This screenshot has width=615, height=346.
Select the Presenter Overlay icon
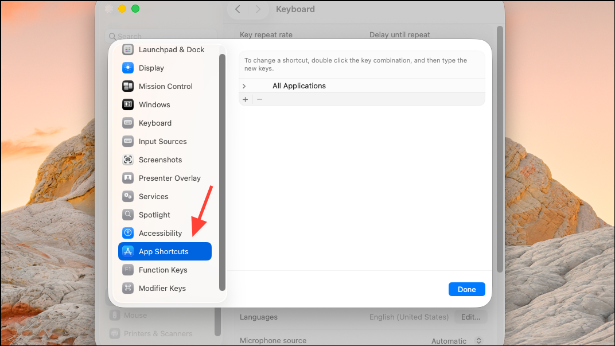[x=128, y=178]
